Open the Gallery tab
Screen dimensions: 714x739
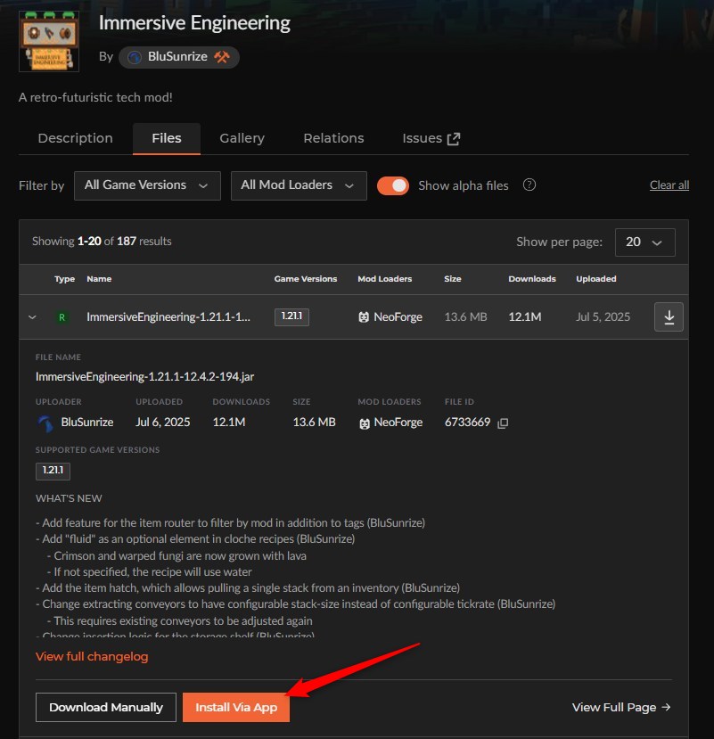tap(242, 138)
